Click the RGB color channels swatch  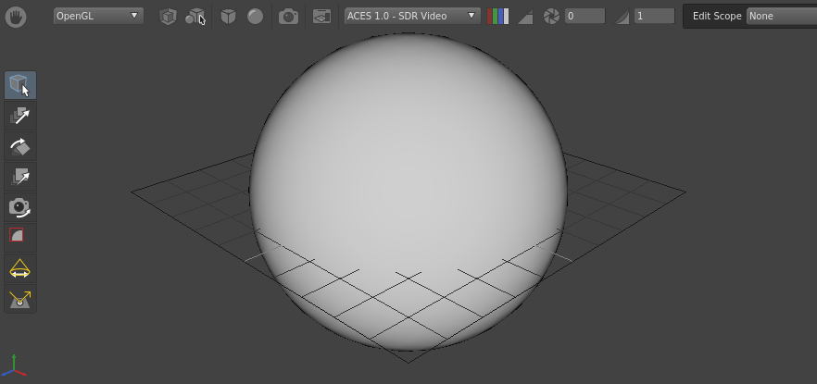(497, 17)
